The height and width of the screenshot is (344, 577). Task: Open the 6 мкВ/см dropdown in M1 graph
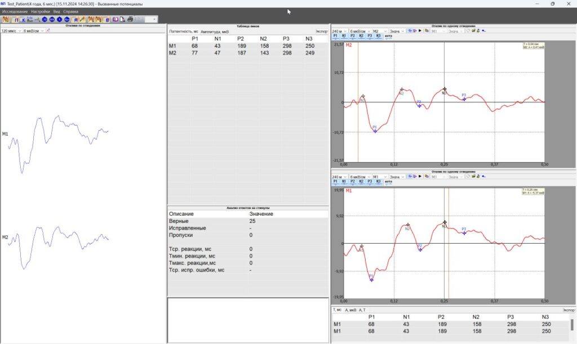click(x=359, y=177)
